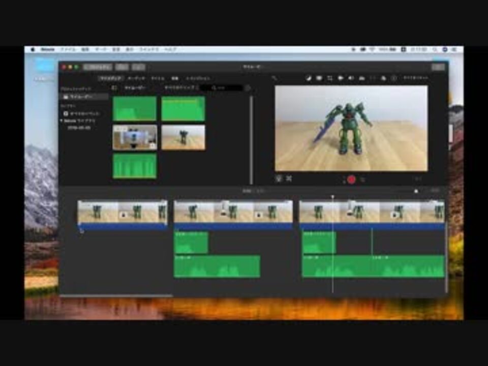Adjust the timeline zoom slider

[x=416, y=191]
